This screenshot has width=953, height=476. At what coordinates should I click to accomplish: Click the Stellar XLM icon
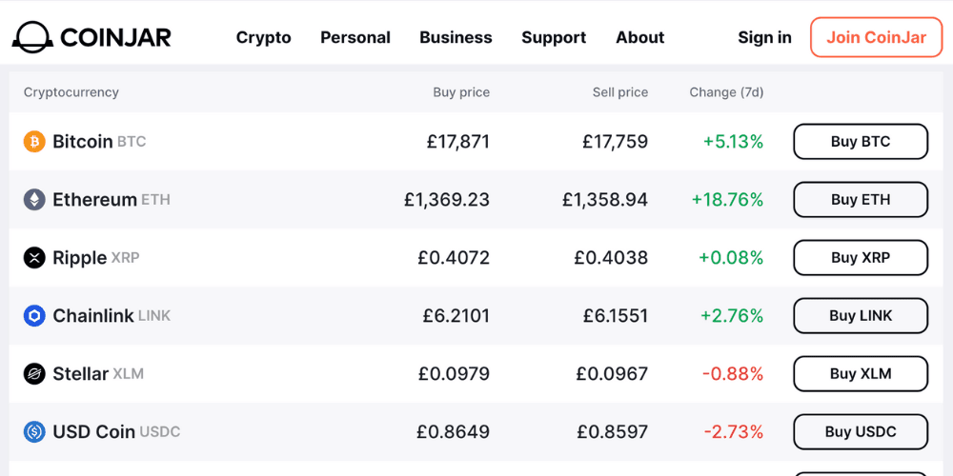(x=34, y=374)
